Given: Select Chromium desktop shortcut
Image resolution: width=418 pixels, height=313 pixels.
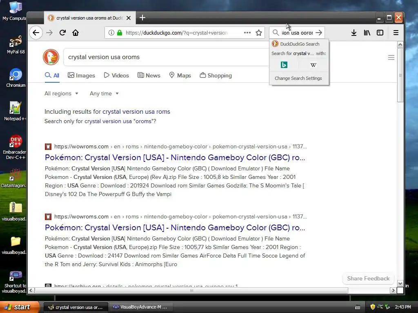Looking at the screenshot, I should pos(16,78).
